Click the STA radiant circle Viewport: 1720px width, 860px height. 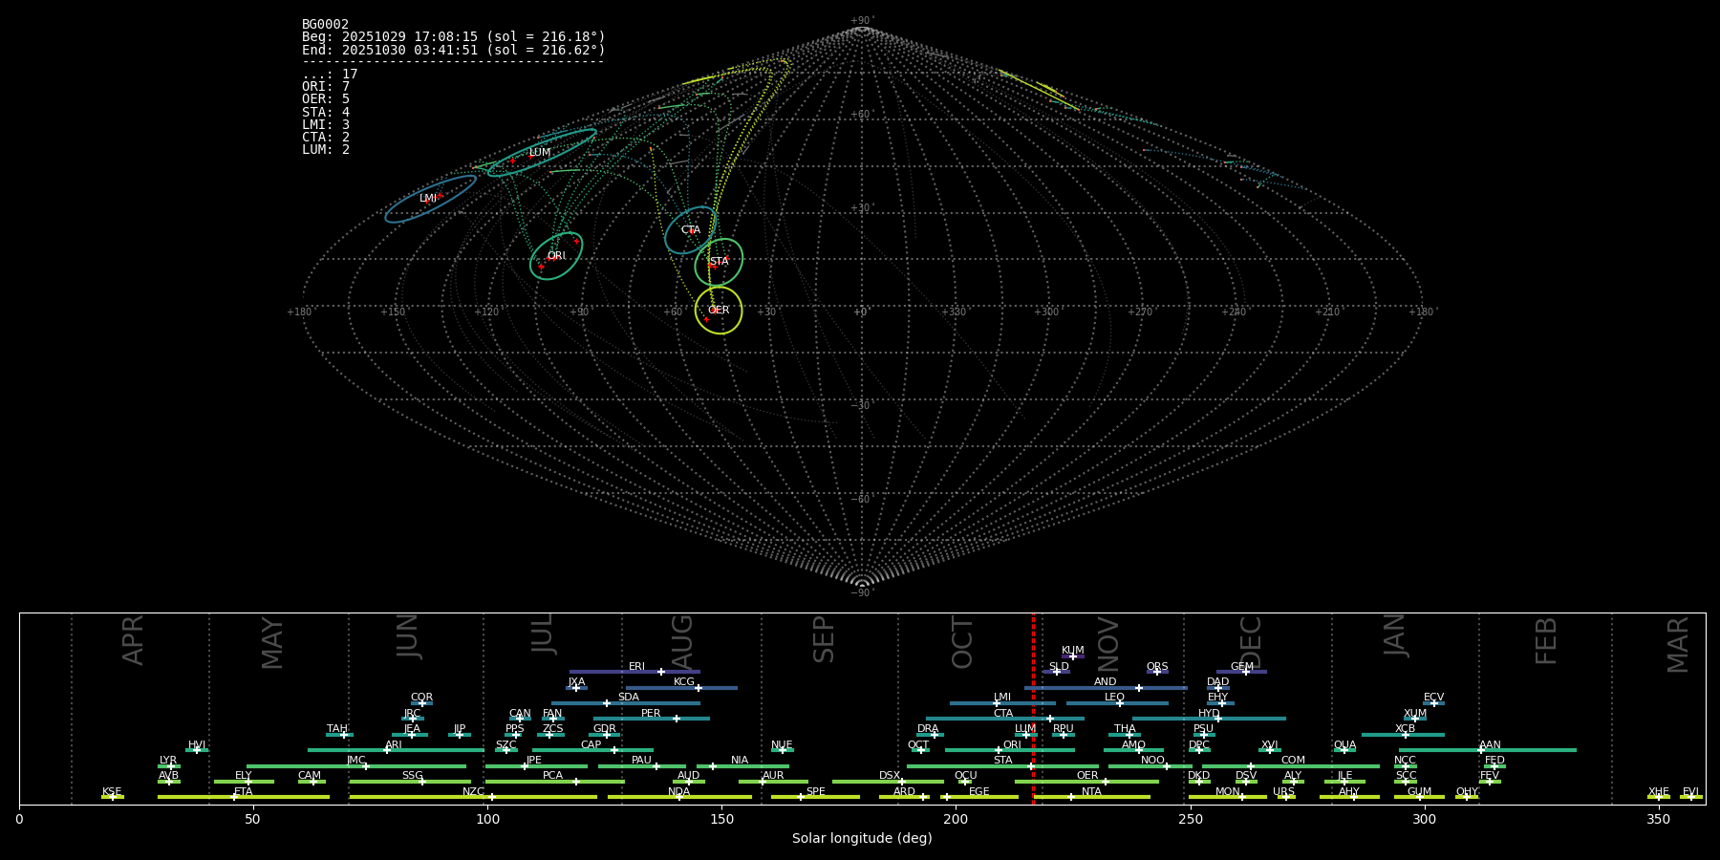[719, 262]
